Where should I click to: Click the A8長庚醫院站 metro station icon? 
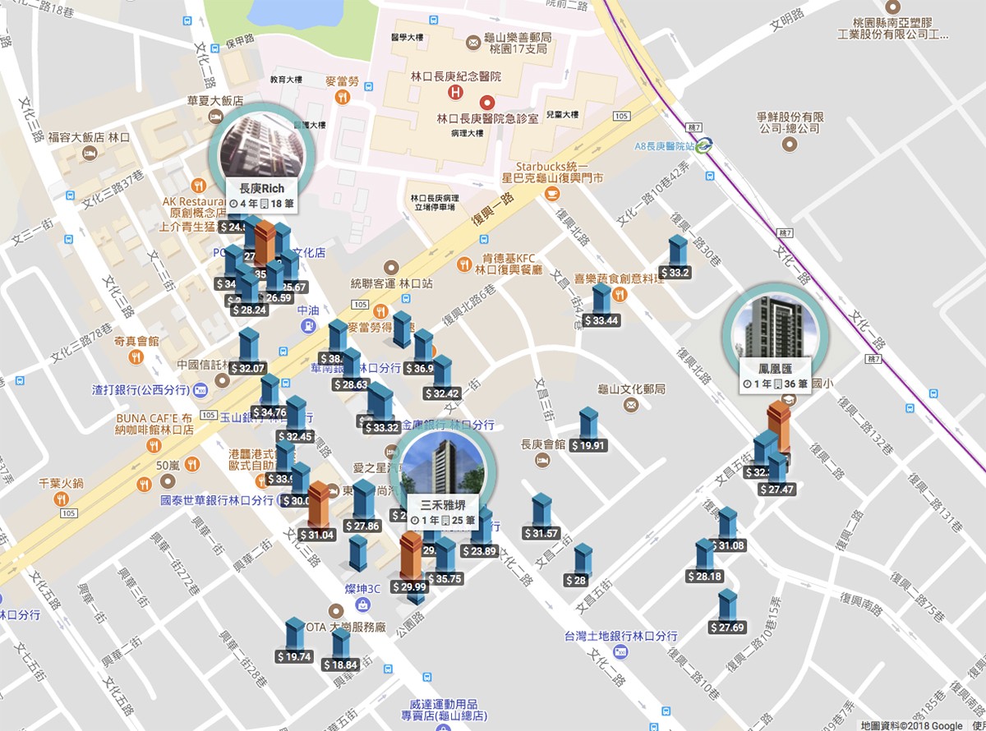[703, 145]
